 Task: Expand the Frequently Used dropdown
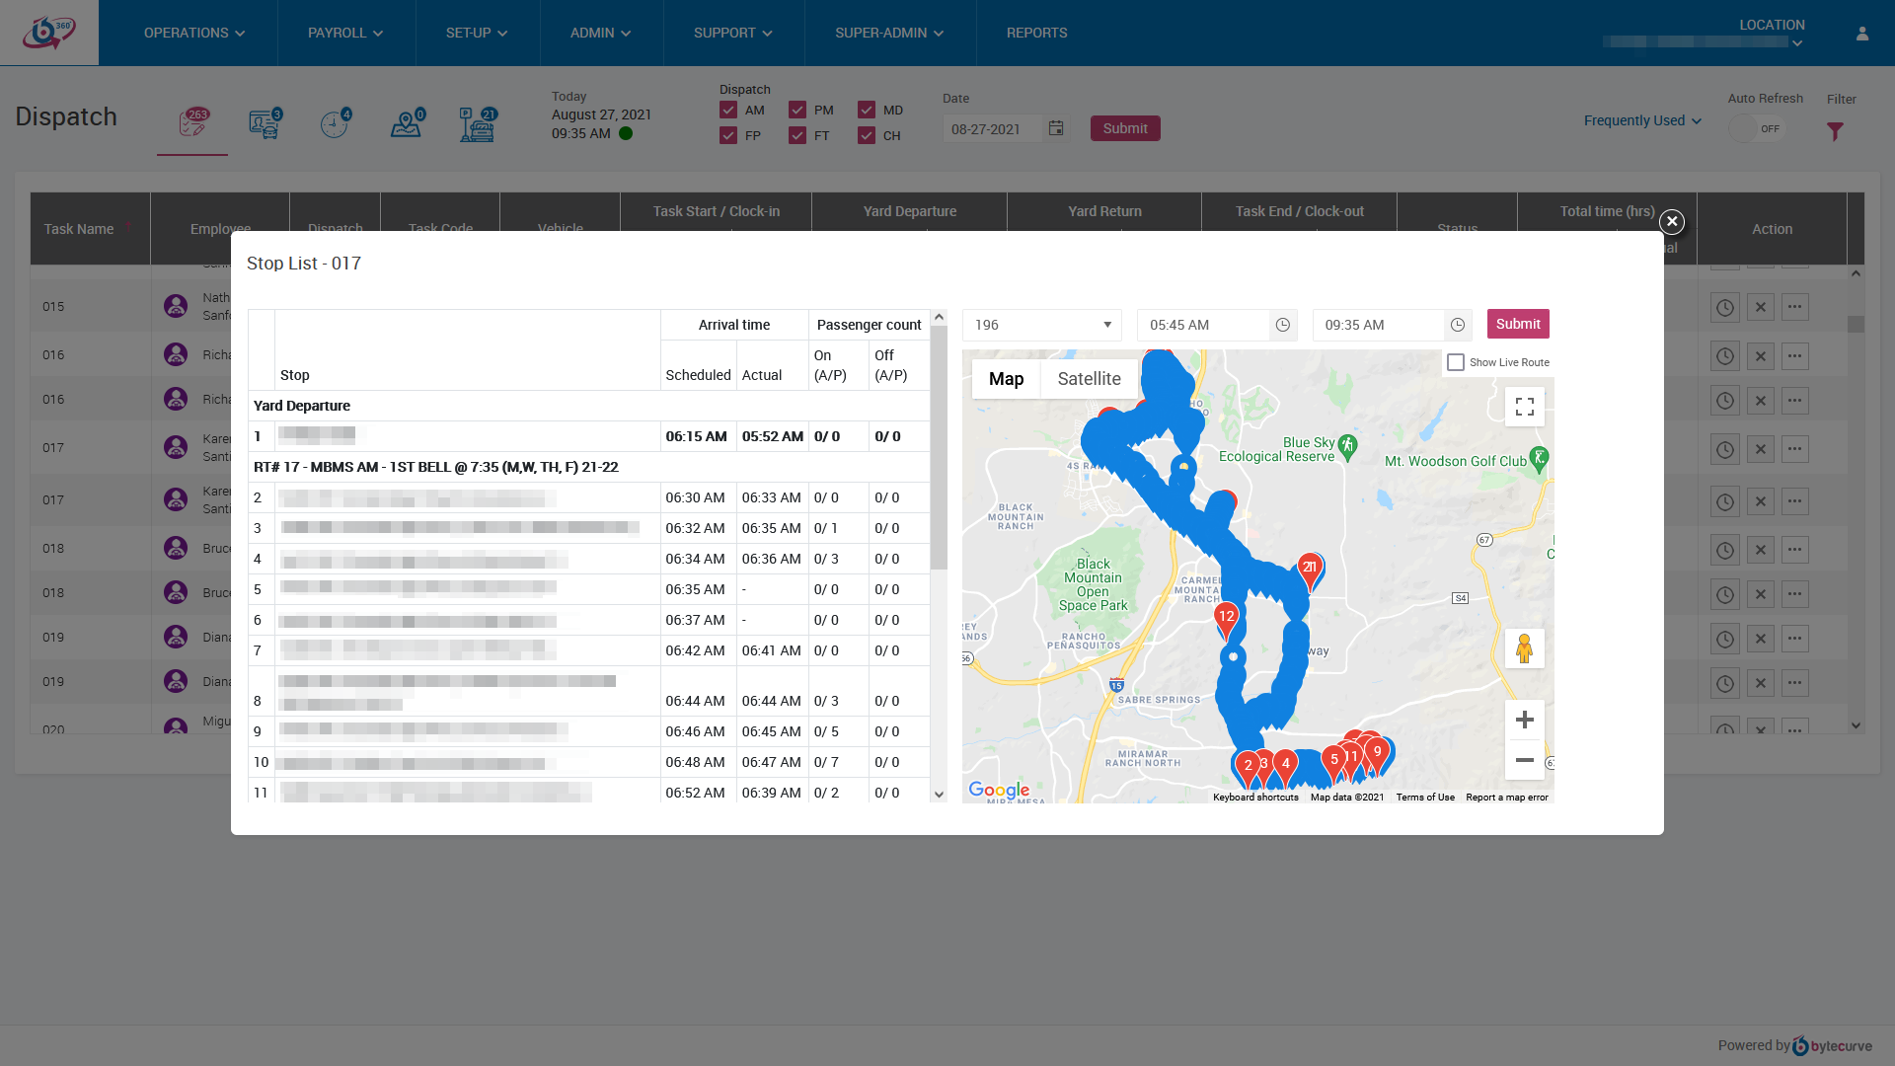pos(1642,120)
